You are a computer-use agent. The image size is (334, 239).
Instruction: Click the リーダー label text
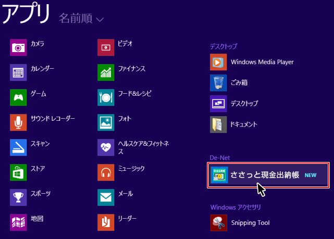[127, 218]
